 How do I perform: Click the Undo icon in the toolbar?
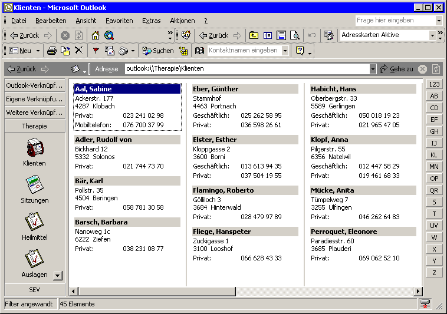pos(312,35)
